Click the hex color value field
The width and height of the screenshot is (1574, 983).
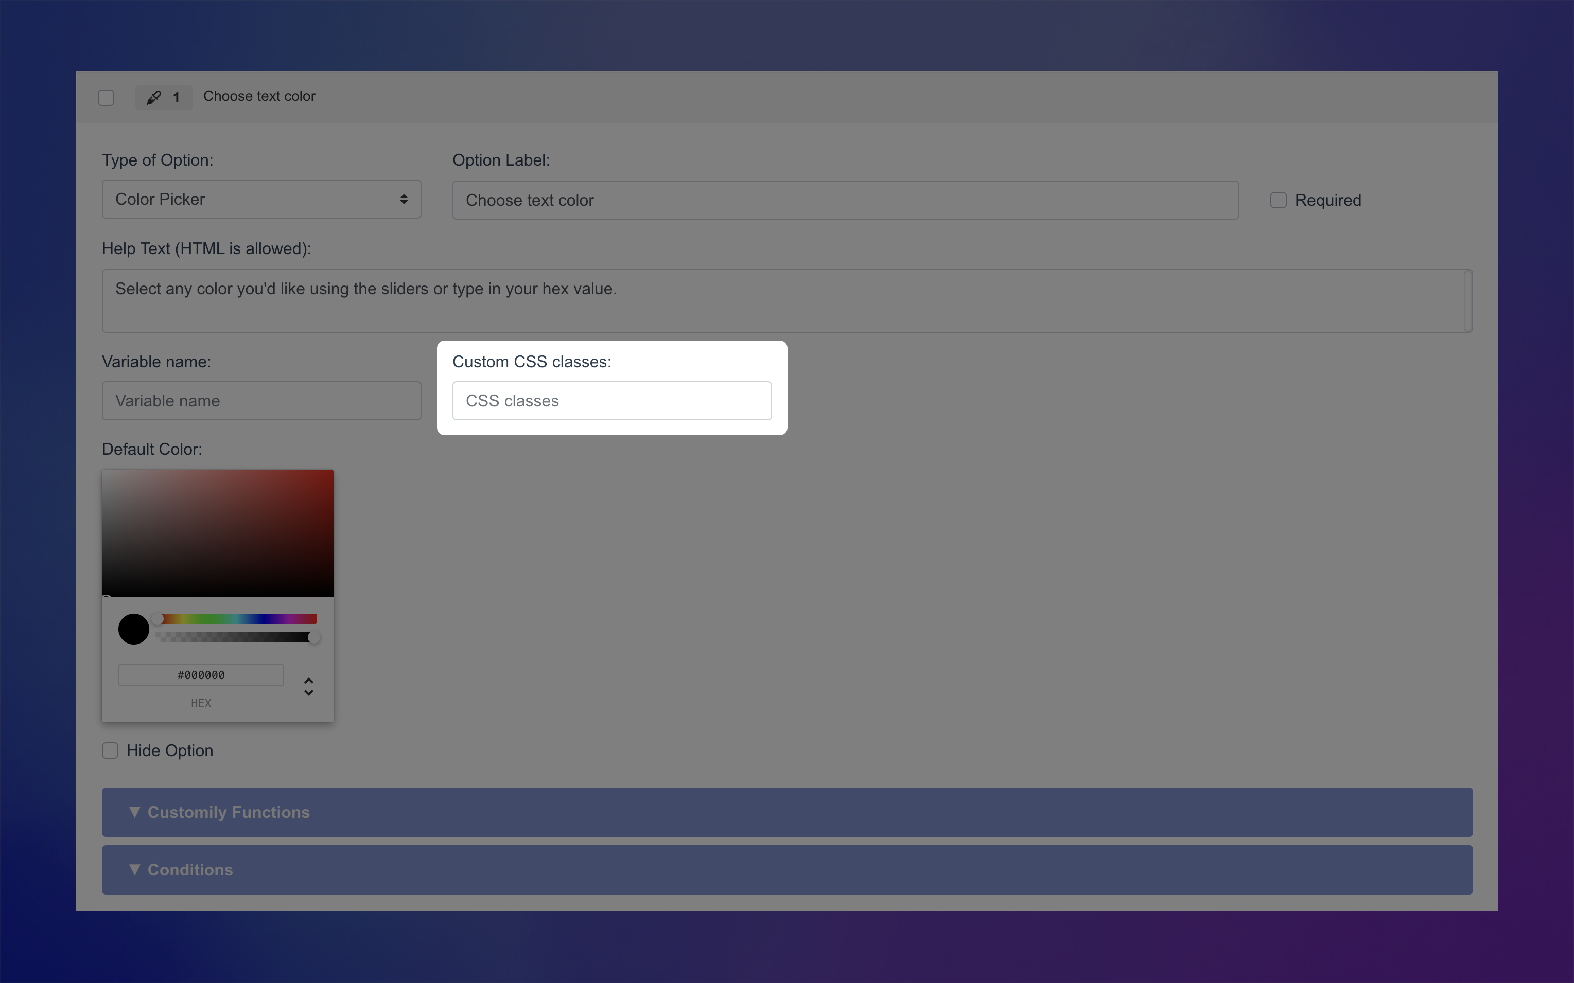tap(201, 675)
